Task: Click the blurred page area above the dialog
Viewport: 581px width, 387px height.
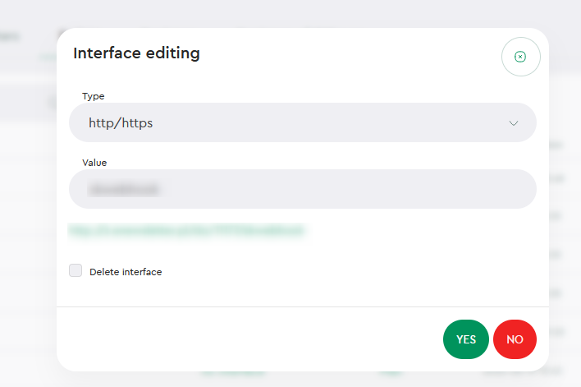Action: (x=290, y=13)
